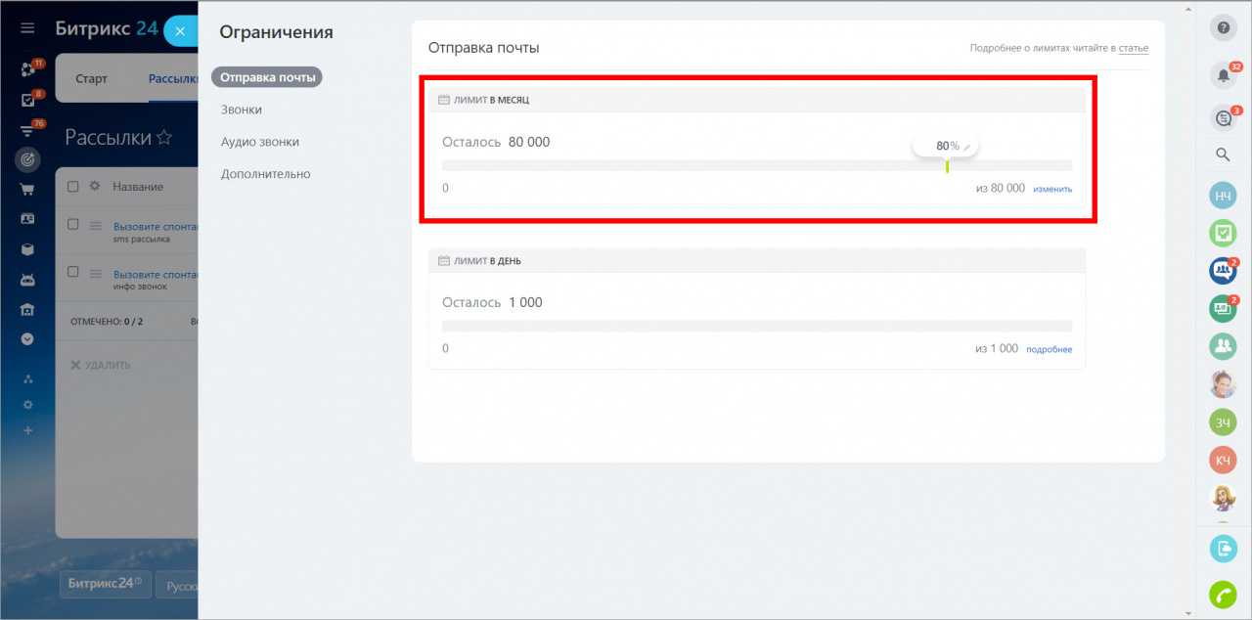Open the sms рассылка row actions menu
Image resolution: width=1252 pixels, height=620 pixels.
click(x=96, y=226)
